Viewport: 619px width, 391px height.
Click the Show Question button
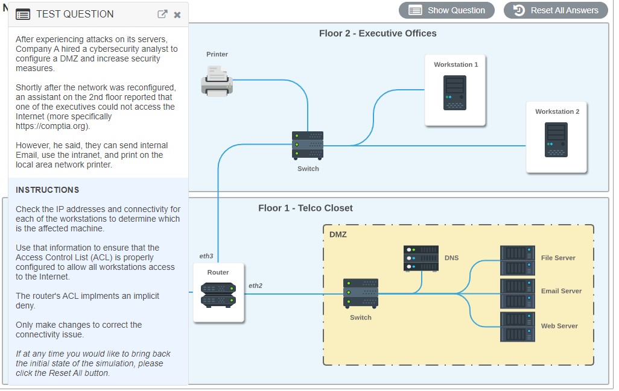pyautogui.click(x=446, y=10)
